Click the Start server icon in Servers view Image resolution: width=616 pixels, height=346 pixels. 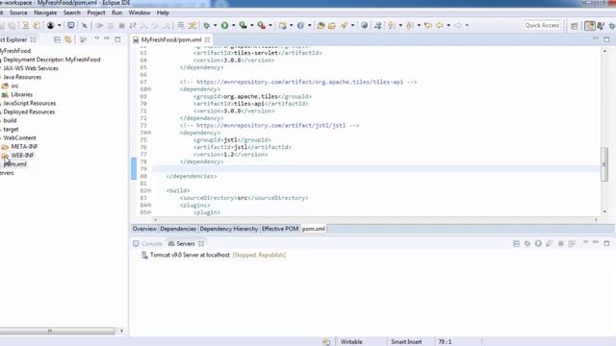click(x=538, y=243)
